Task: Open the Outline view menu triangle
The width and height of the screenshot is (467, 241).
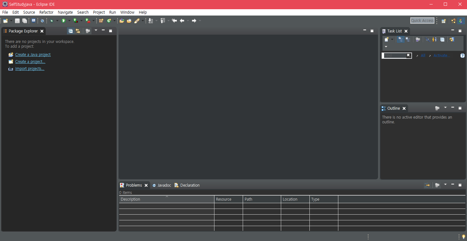Action: (445, 107)
